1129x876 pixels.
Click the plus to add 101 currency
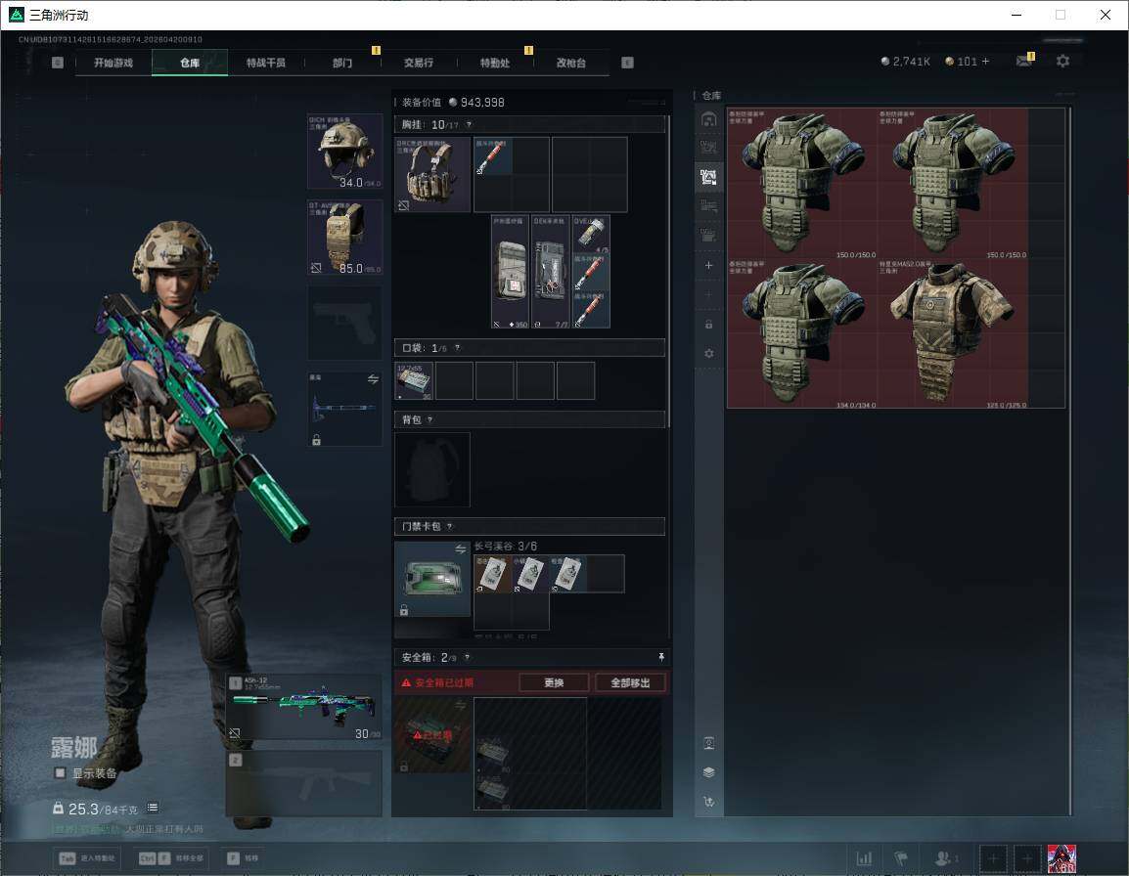point(986,62)
